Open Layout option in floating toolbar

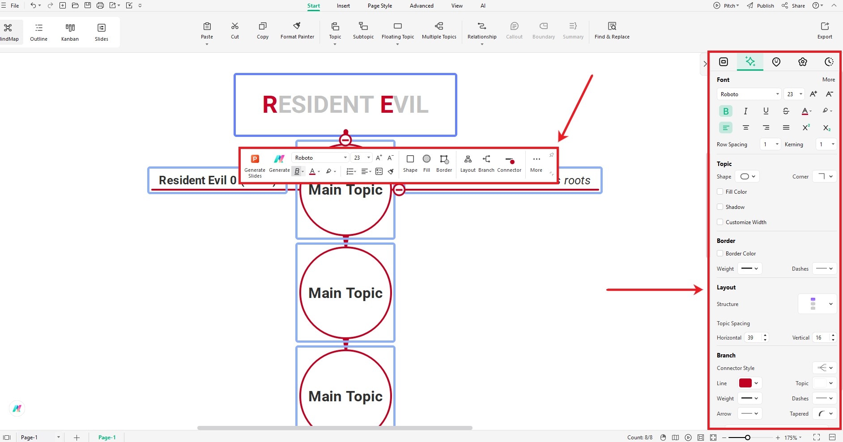468,164
